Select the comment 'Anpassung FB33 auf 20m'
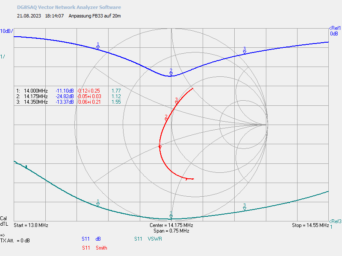The height and width of the screenshot is (256, 342). (94, 16)
